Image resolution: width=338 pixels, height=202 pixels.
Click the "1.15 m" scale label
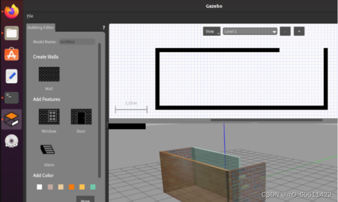[131, 103]
